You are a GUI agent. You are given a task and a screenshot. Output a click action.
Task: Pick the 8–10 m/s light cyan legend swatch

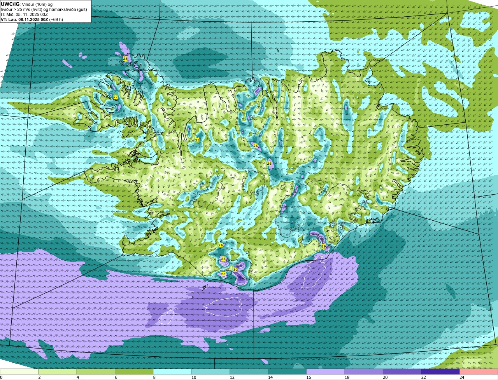(x=172, y=372)
